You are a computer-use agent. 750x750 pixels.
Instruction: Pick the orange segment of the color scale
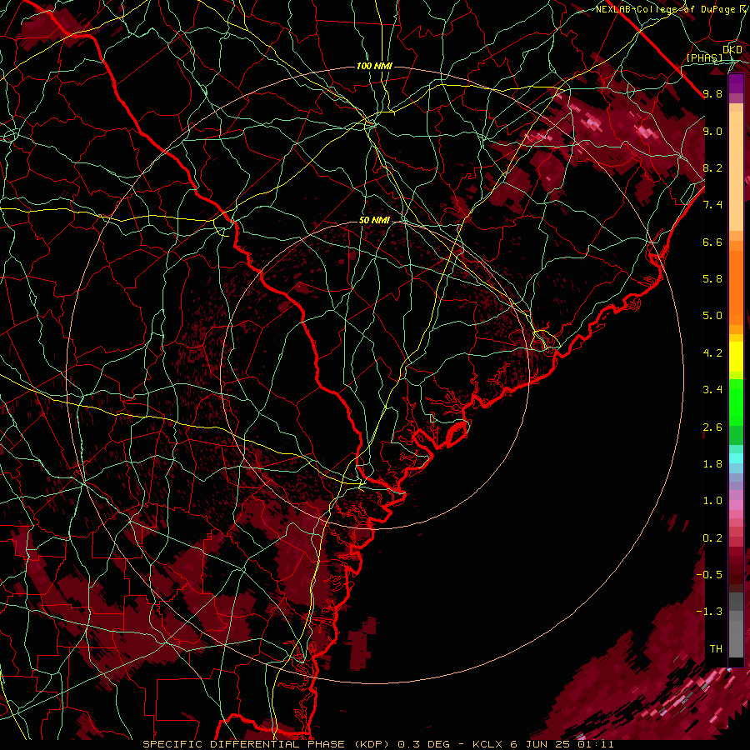[736, 287]
